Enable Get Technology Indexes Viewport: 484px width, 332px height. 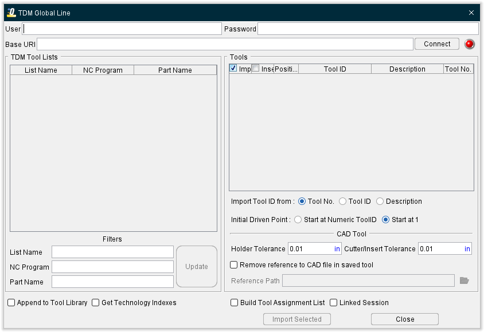coord(96,302)
